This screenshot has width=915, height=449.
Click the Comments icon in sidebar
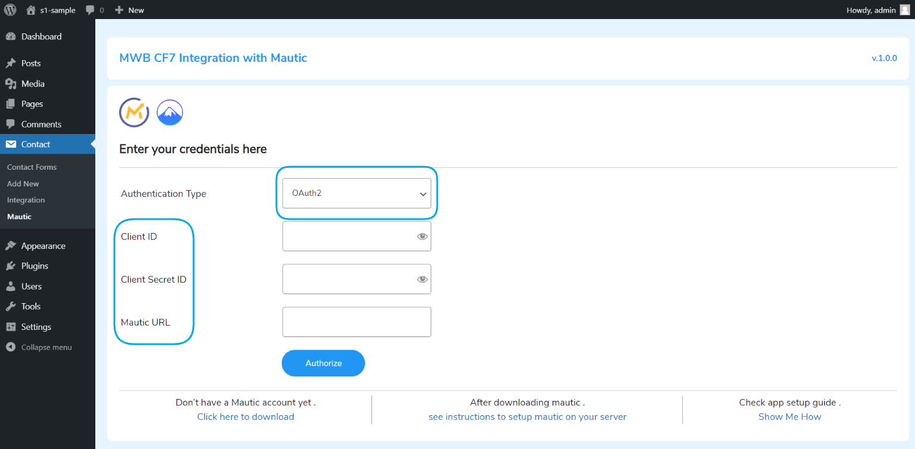pyautogui.click(x=11, y=124)
